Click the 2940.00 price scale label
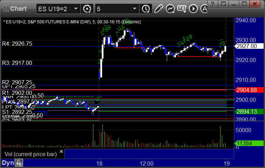This screenshot has width=265, height=168. [246, 20]
